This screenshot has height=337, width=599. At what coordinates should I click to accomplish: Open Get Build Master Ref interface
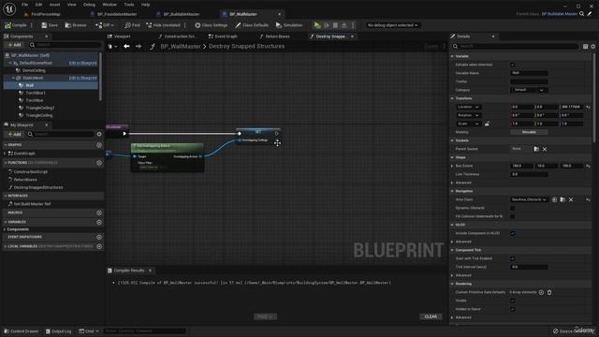tap(32, 204)
